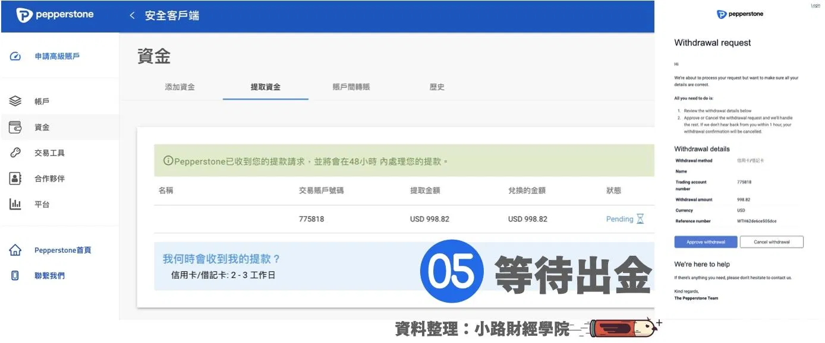Image resolution: width=825 pixels, height=343 pixels.
Task: Click the 信用卡/借記卡 withdrawal method value
Action: coord(751,161)
